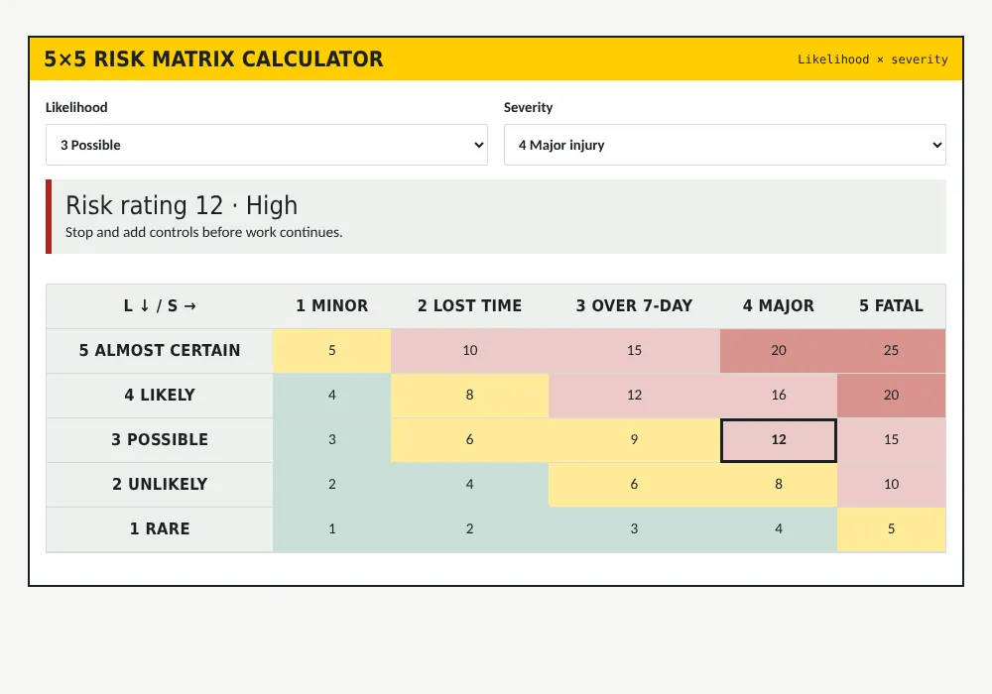The image size is (992, 694).
Task: Click the 3 POSSIBLE row header
Action: pos(160,440)
